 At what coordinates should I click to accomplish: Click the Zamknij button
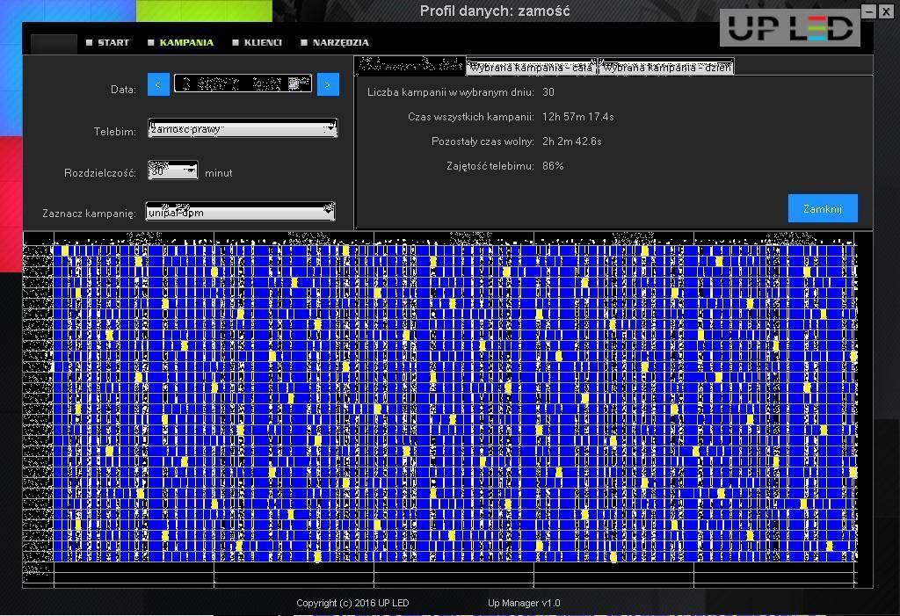pyautogui.click(x=823, y=208)
